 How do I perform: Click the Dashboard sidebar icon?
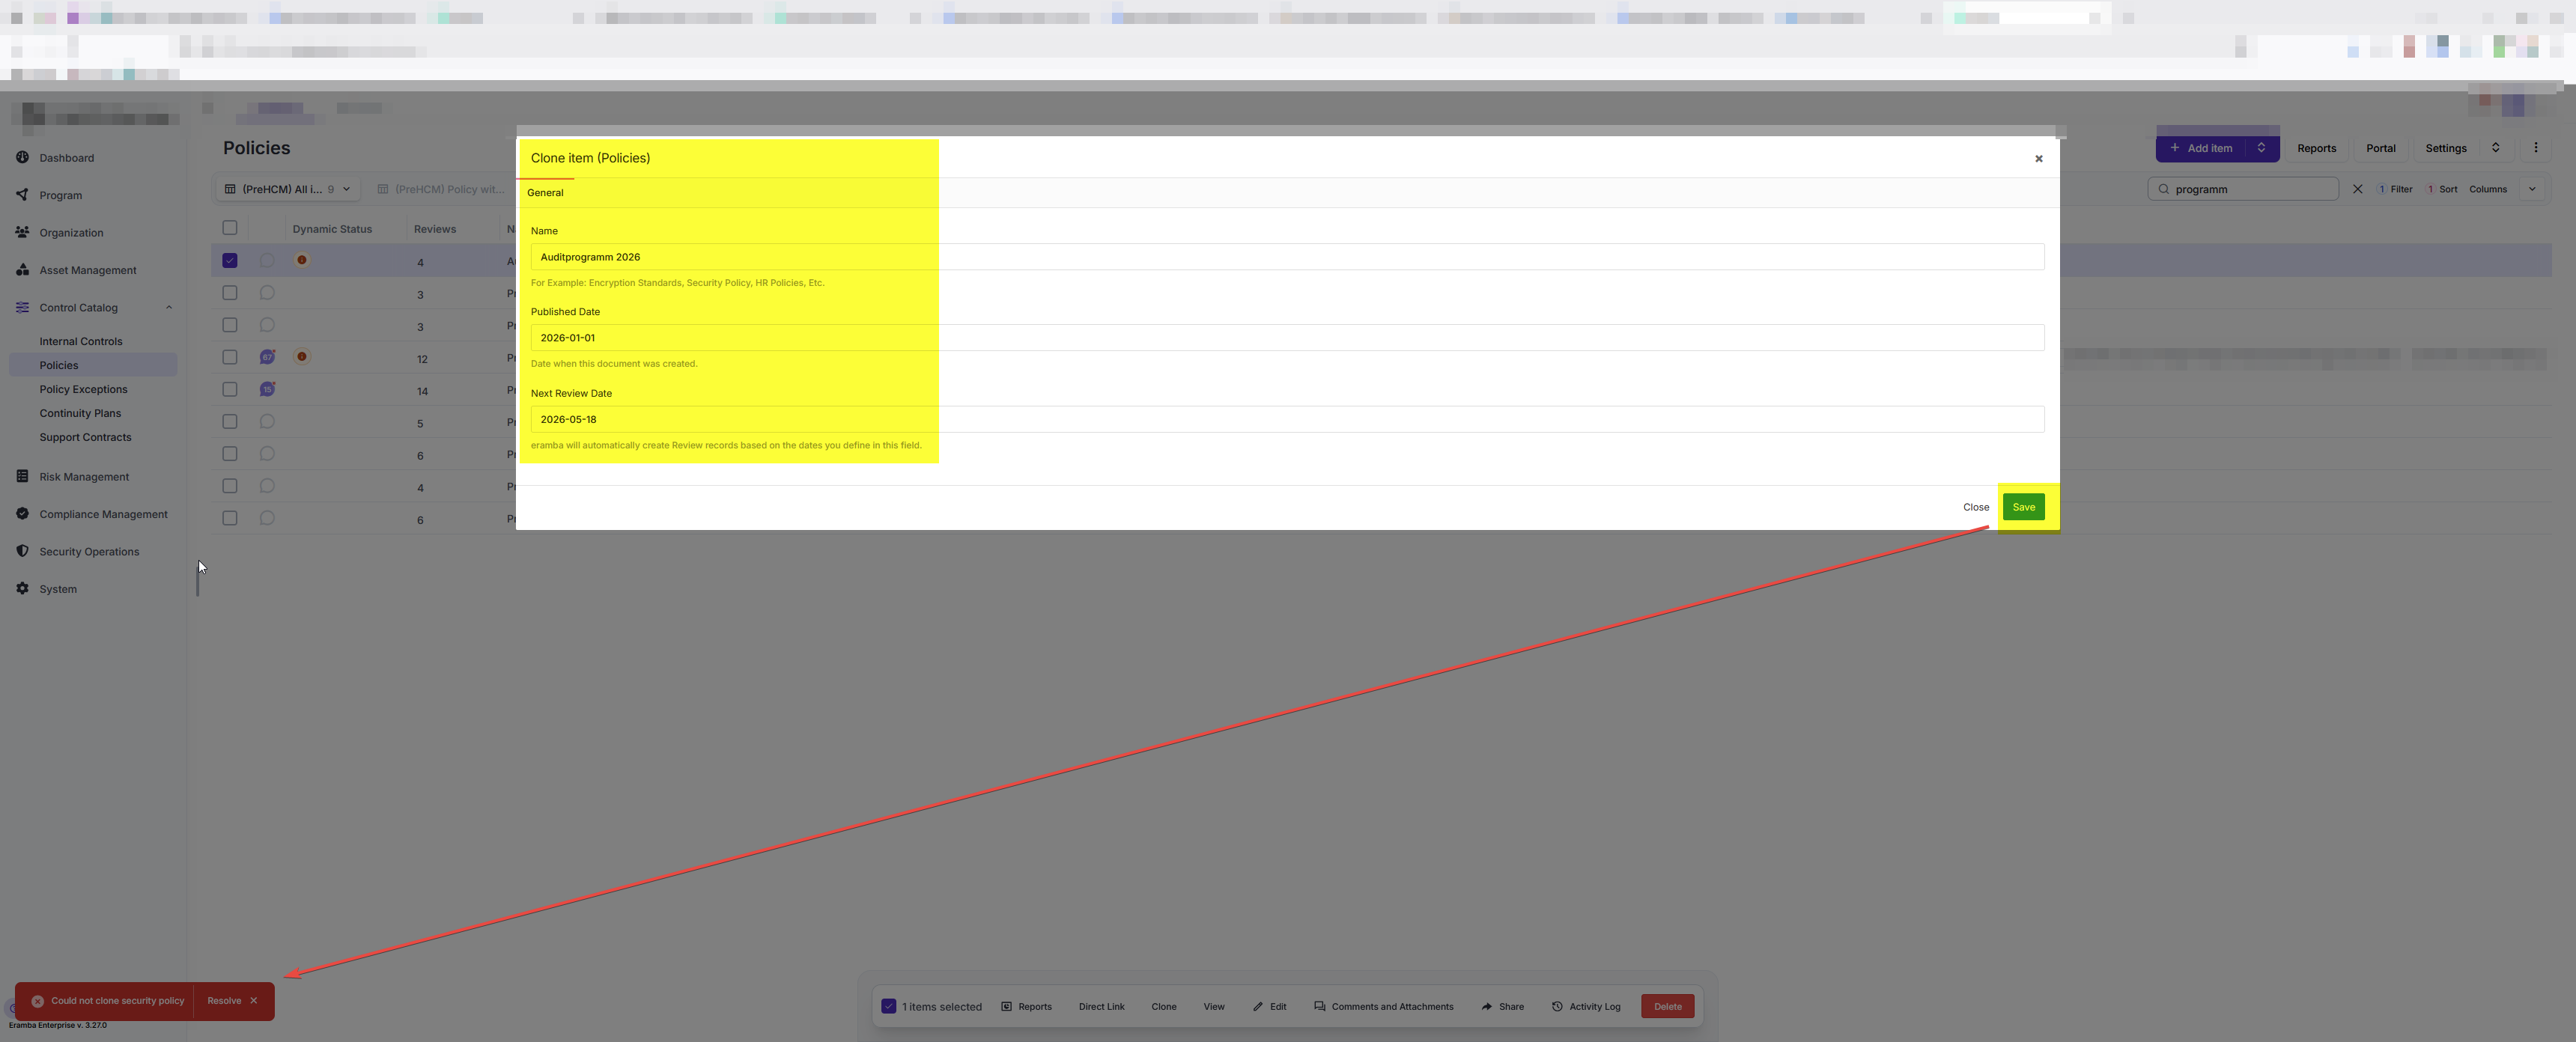22,157
